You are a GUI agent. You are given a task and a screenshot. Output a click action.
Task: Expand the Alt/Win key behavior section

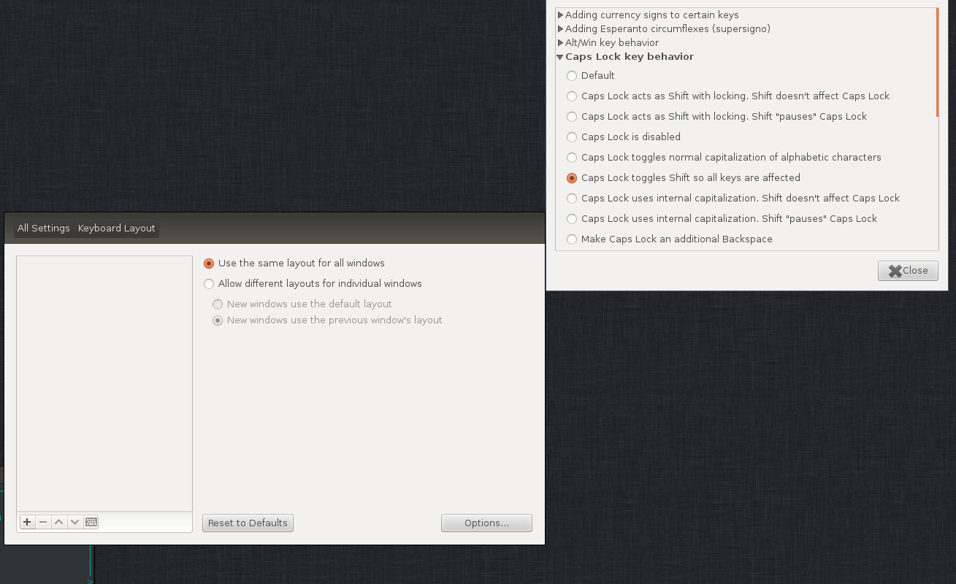click(x=561, y=42)
